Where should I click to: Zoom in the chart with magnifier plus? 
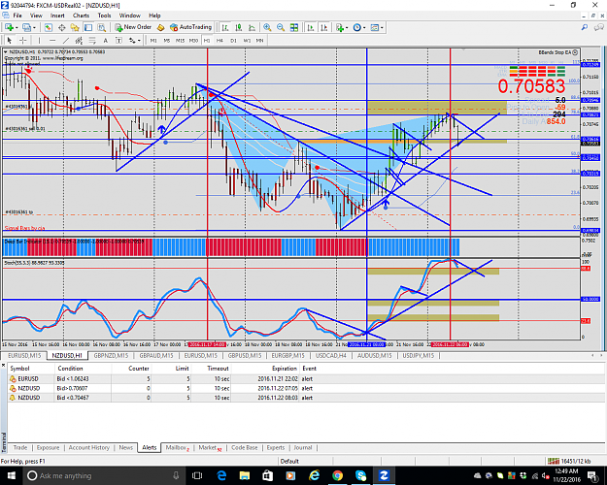[x=267, y=27]
